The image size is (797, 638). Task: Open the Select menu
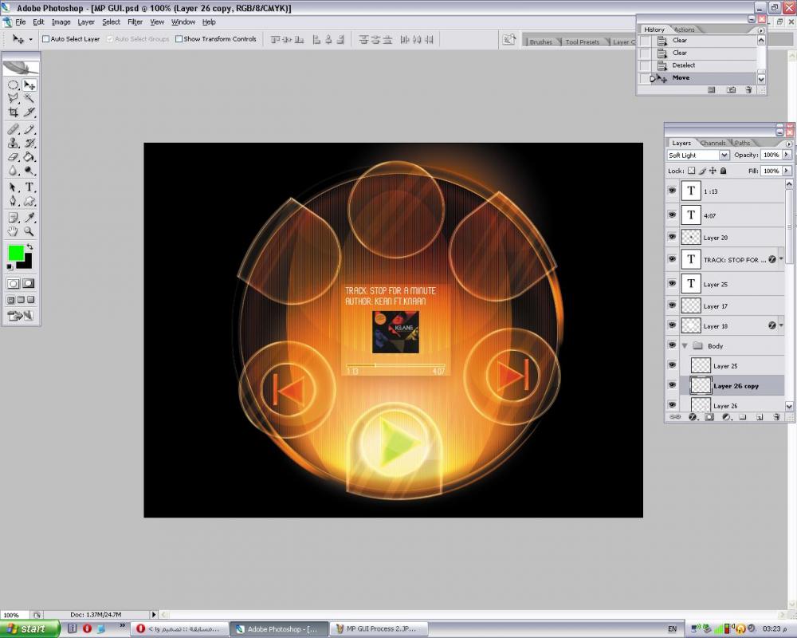111,22
